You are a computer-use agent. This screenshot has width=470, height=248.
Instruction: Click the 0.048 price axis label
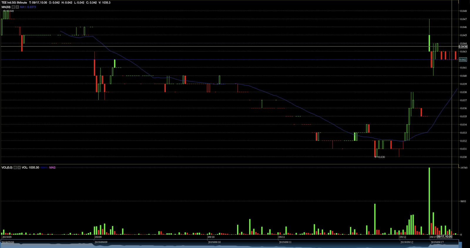click(463, 11)
